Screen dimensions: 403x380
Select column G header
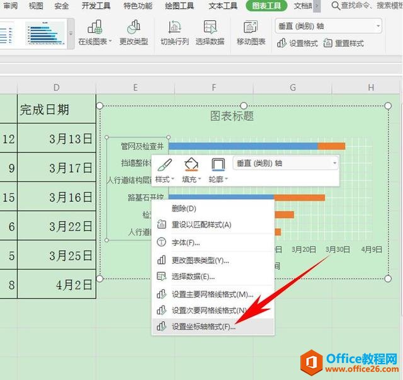click(292, 88)
